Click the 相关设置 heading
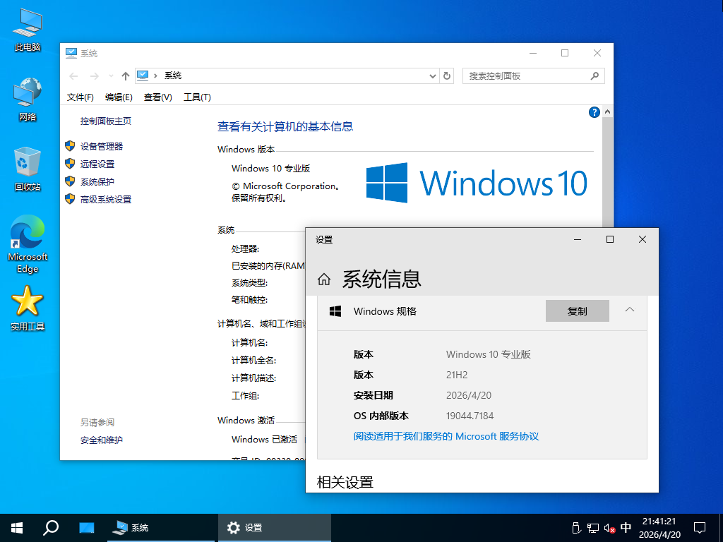This screenshot has width=723, height=542. [x=345, y=483]
